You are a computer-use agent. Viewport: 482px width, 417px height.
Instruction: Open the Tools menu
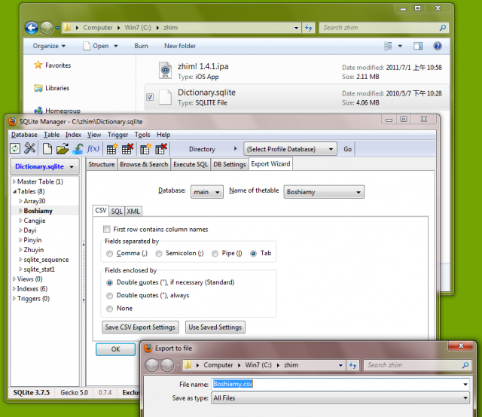point(142,135)
